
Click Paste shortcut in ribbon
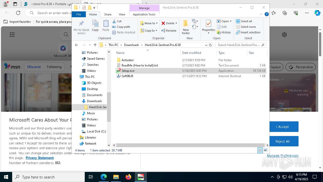pos(124,32)
